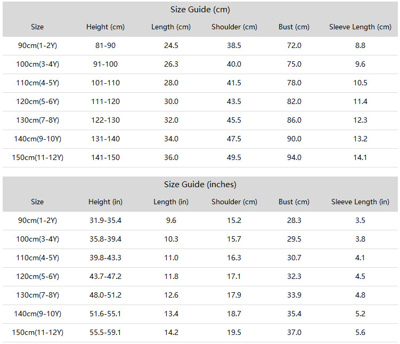Screen dimensions: 400x344
Task: Click the height value '111-120'
Action: (x=105, y=102)
